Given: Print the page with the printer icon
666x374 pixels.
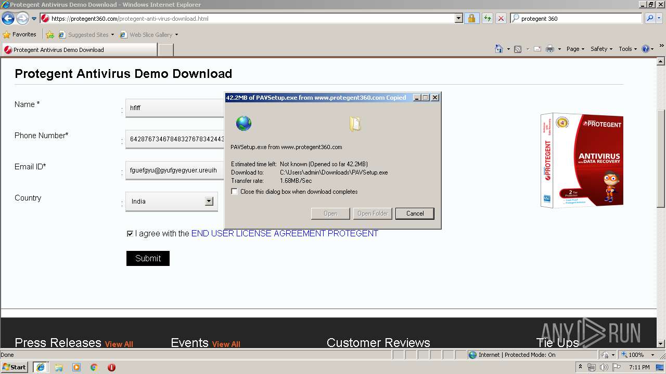Looking at the screenshot, I should click(x=549, y=49).
